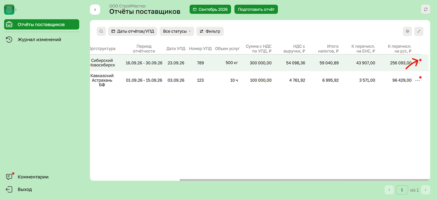Click the НДС с выручки column header
The image size is (437, 200).
(x=294, y=49)
